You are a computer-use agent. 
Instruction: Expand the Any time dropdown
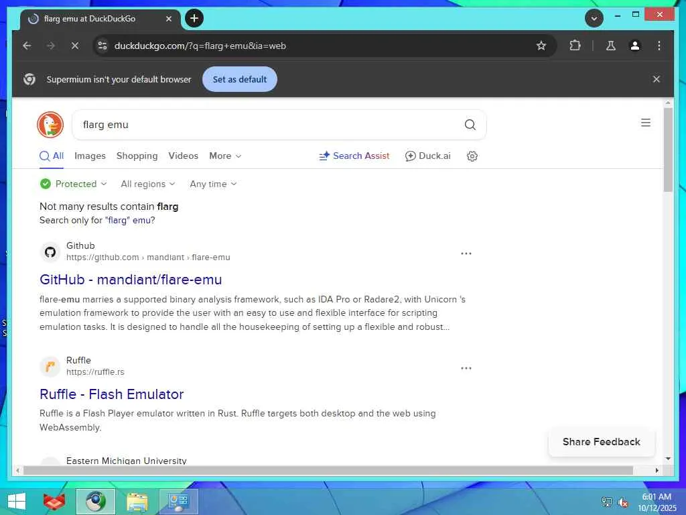pyautogui.click(x=213, y=184)
